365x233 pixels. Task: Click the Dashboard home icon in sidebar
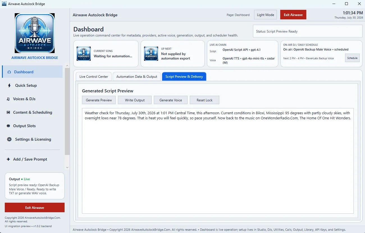point(9,72)
